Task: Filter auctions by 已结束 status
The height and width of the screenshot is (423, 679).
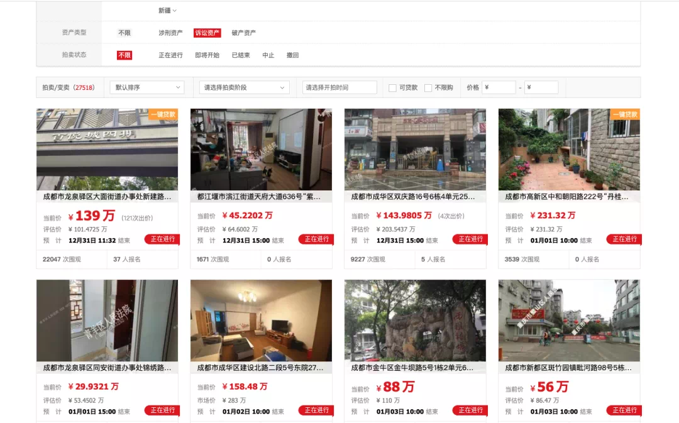Action: [241, 55]
